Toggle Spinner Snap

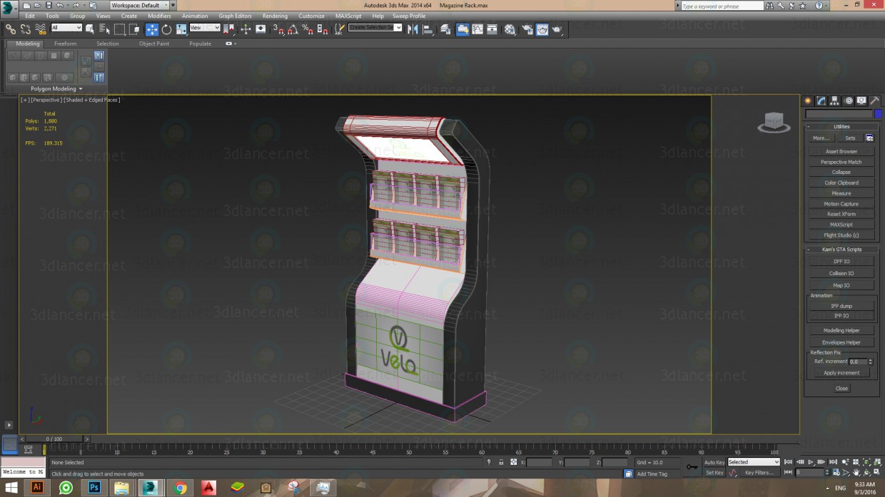pos(323,29)
